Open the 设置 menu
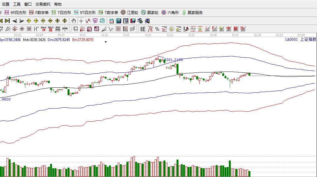This screenshot has width=317, height=177. click(x=6, y=4)
